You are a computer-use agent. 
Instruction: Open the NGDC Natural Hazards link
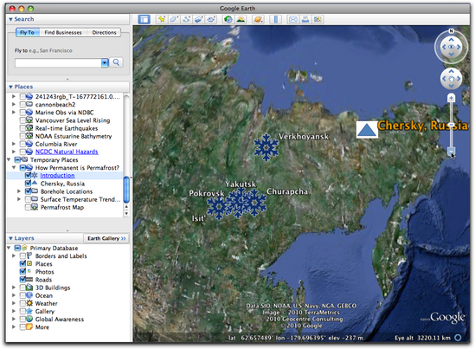click(x=67, y=152)
